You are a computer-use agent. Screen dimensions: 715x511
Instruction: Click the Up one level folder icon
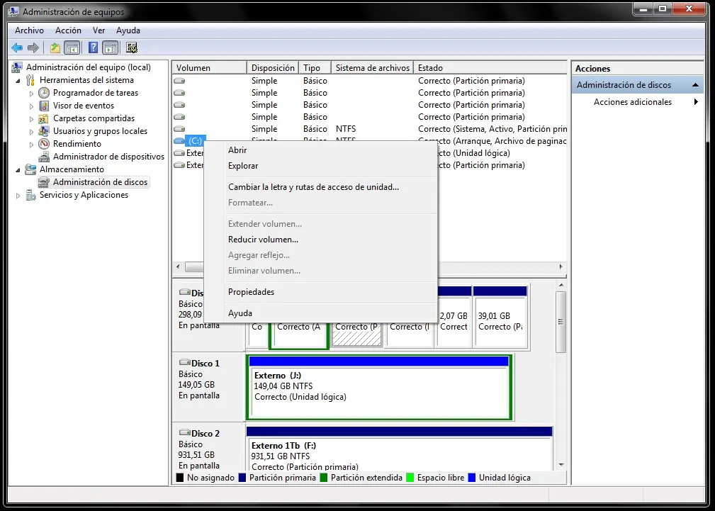click(55, 47)
